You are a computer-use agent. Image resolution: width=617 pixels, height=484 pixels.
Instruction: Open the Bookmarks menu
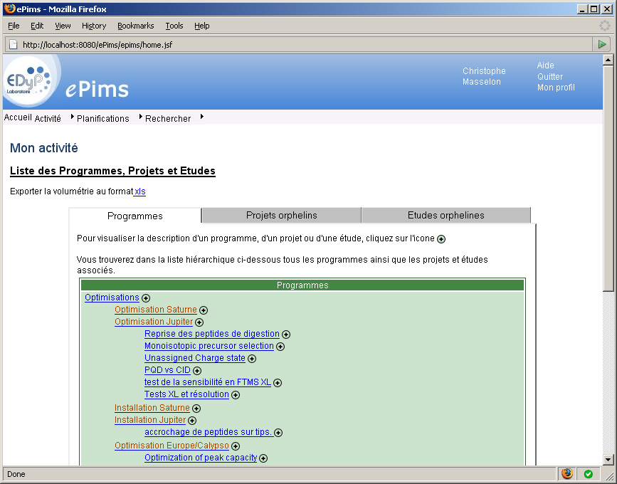[135, 26]
